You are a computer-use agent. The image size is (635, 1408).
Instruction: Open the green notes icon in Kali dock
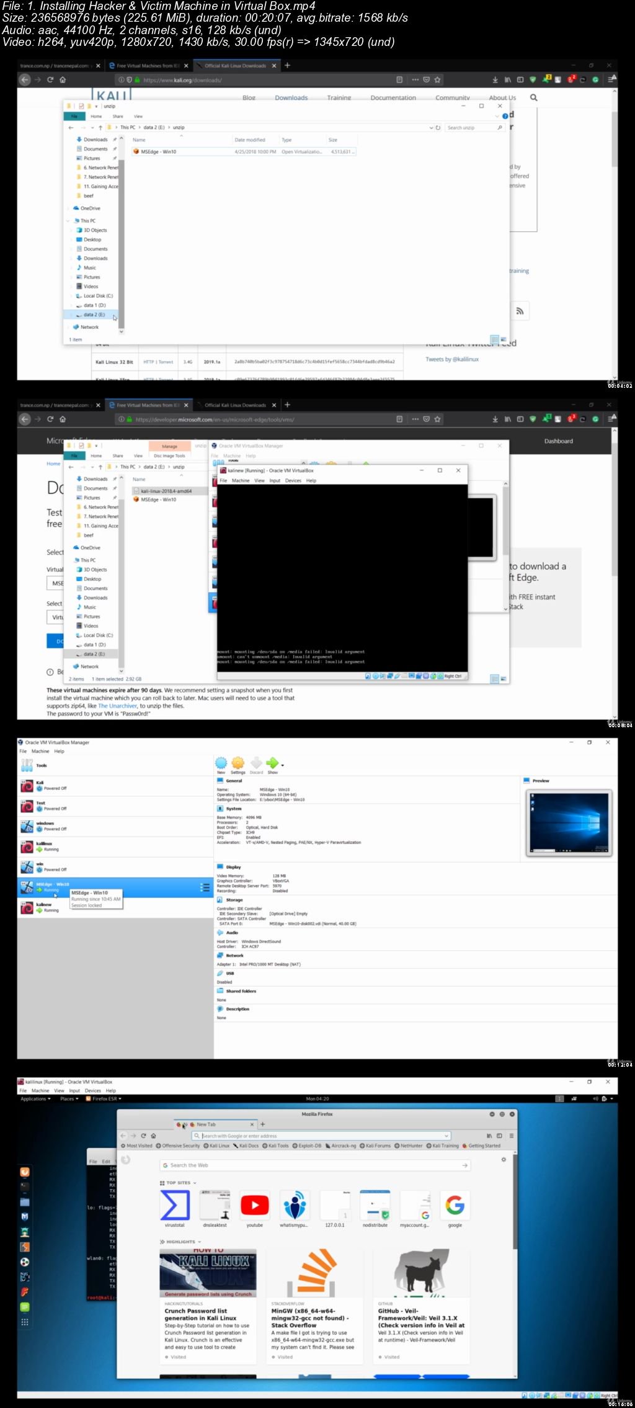[x=25, y=1307]
